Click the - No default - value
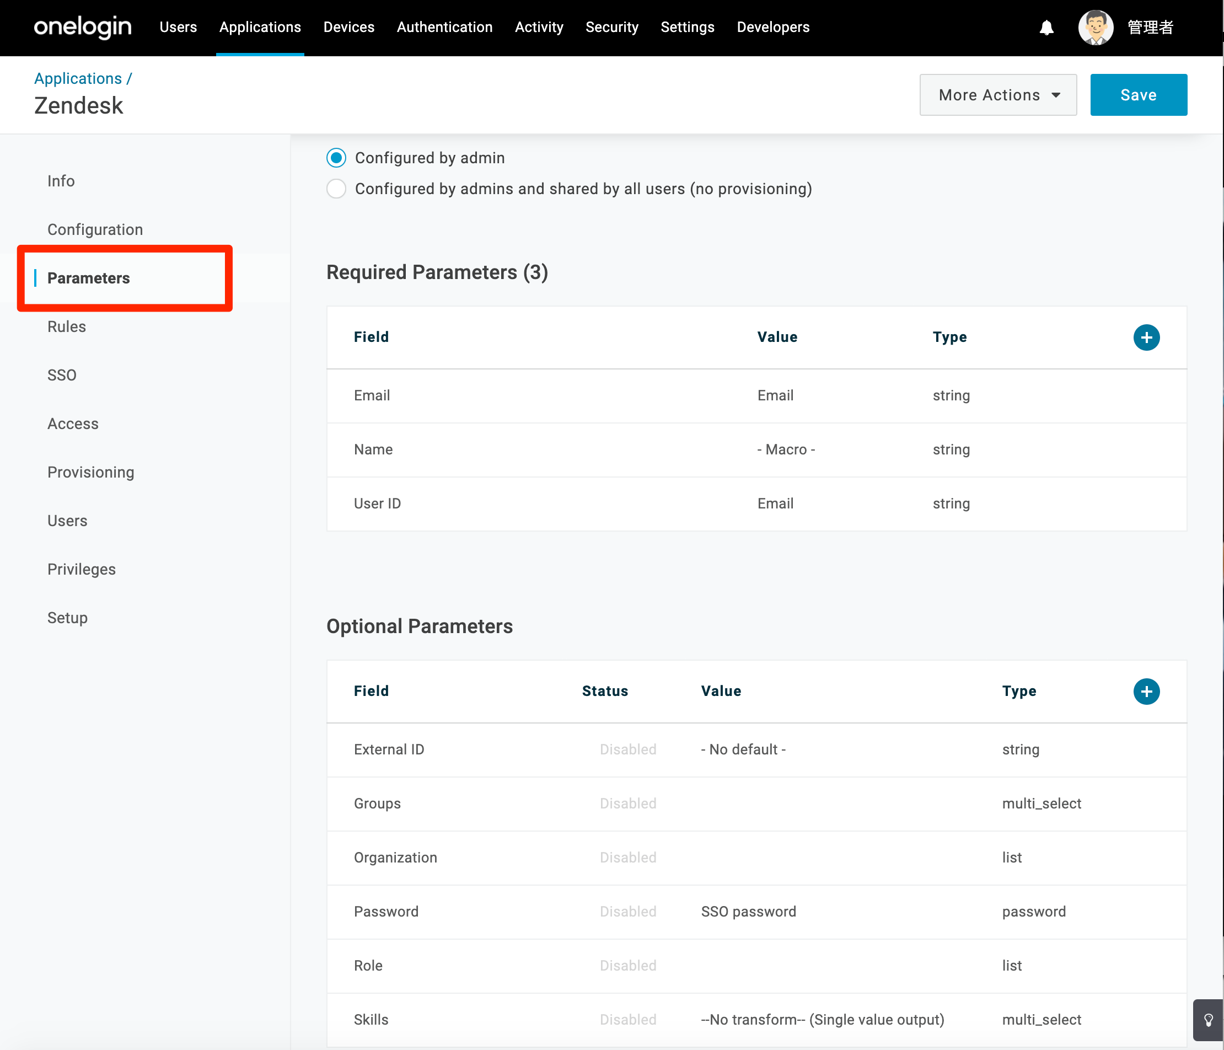 click(743, 750)
